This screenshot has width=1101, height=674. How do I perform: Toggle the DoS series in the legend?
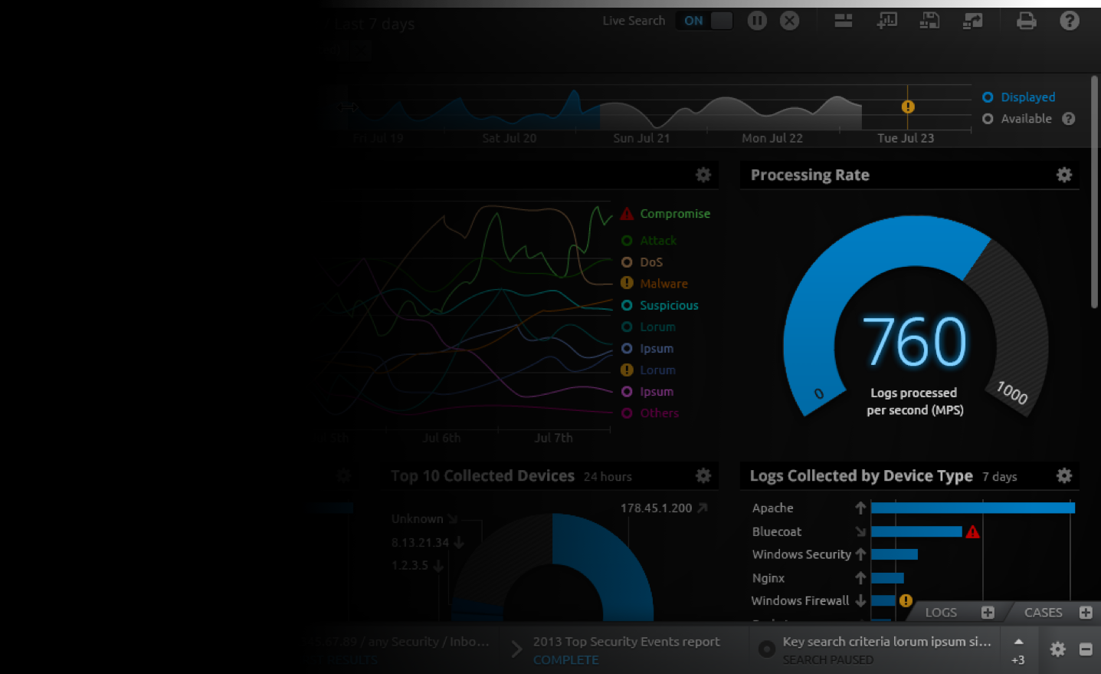pos(642,262)
